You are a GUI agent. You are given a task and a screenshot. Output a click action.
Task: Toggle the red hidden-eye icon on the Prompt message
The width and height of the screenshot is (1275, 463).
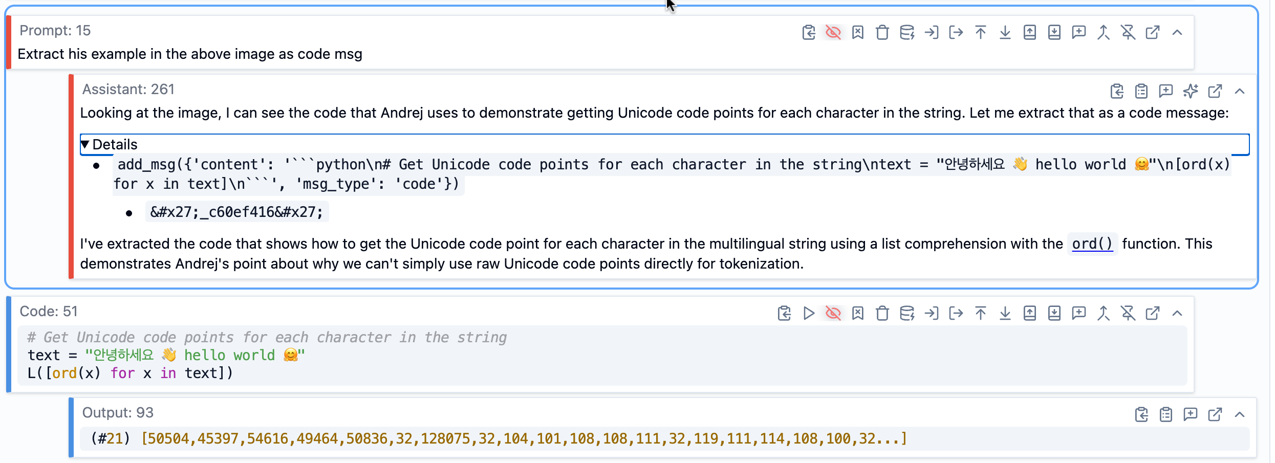833,33
